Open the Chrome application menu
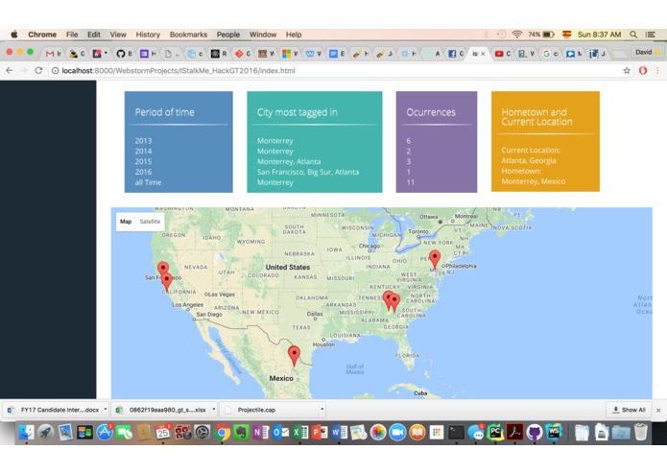Viewport: 667px width, 474px height. (x=42, y=35)
